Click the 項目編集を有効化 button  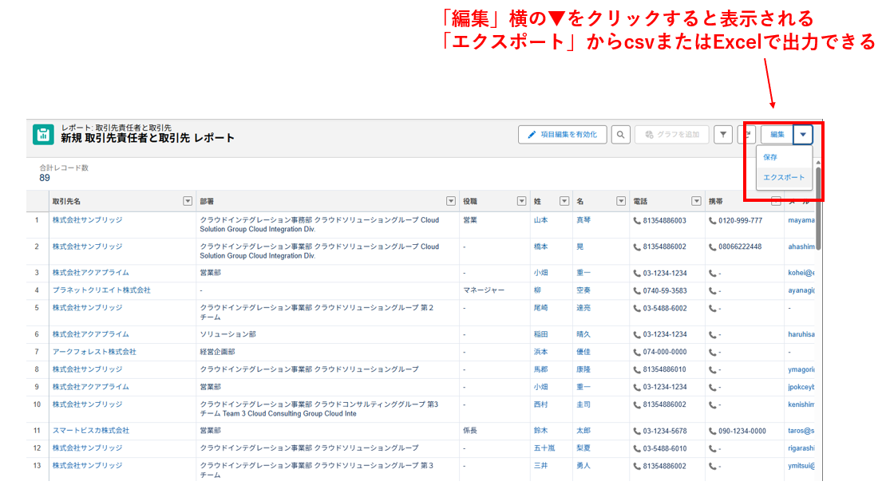coord(562,134)
